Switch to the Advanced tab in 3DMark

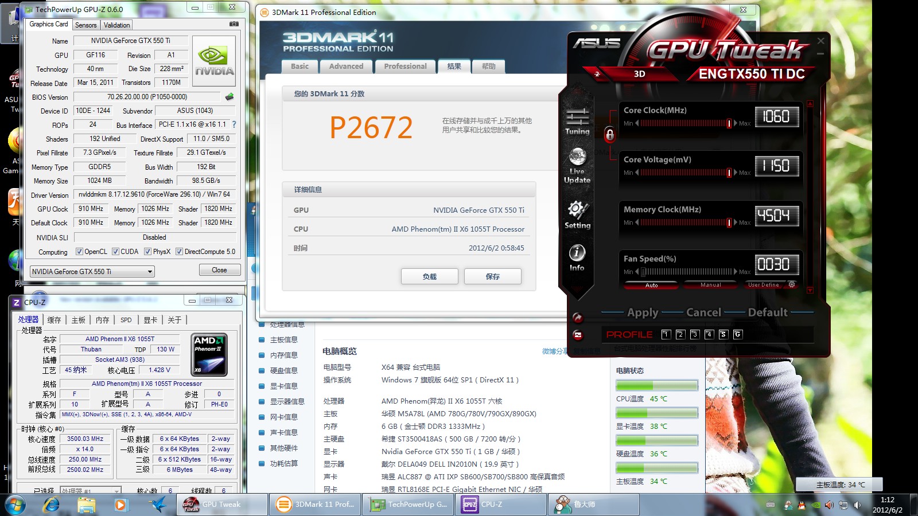pyautogui.click(x=346, y=67)
